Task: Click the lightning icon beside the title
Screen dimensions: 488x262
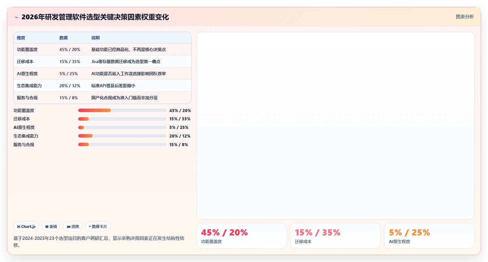Action: click(x=16, y=17)
